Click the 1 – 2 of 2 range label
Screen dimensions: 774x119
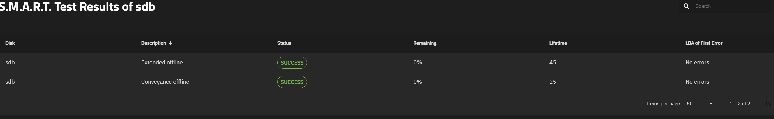pos(740,103)
